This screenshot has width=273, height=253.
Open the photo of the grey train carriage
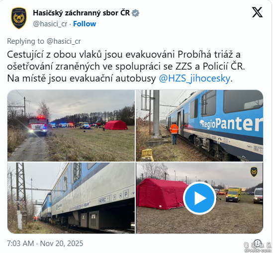[71, 198]
